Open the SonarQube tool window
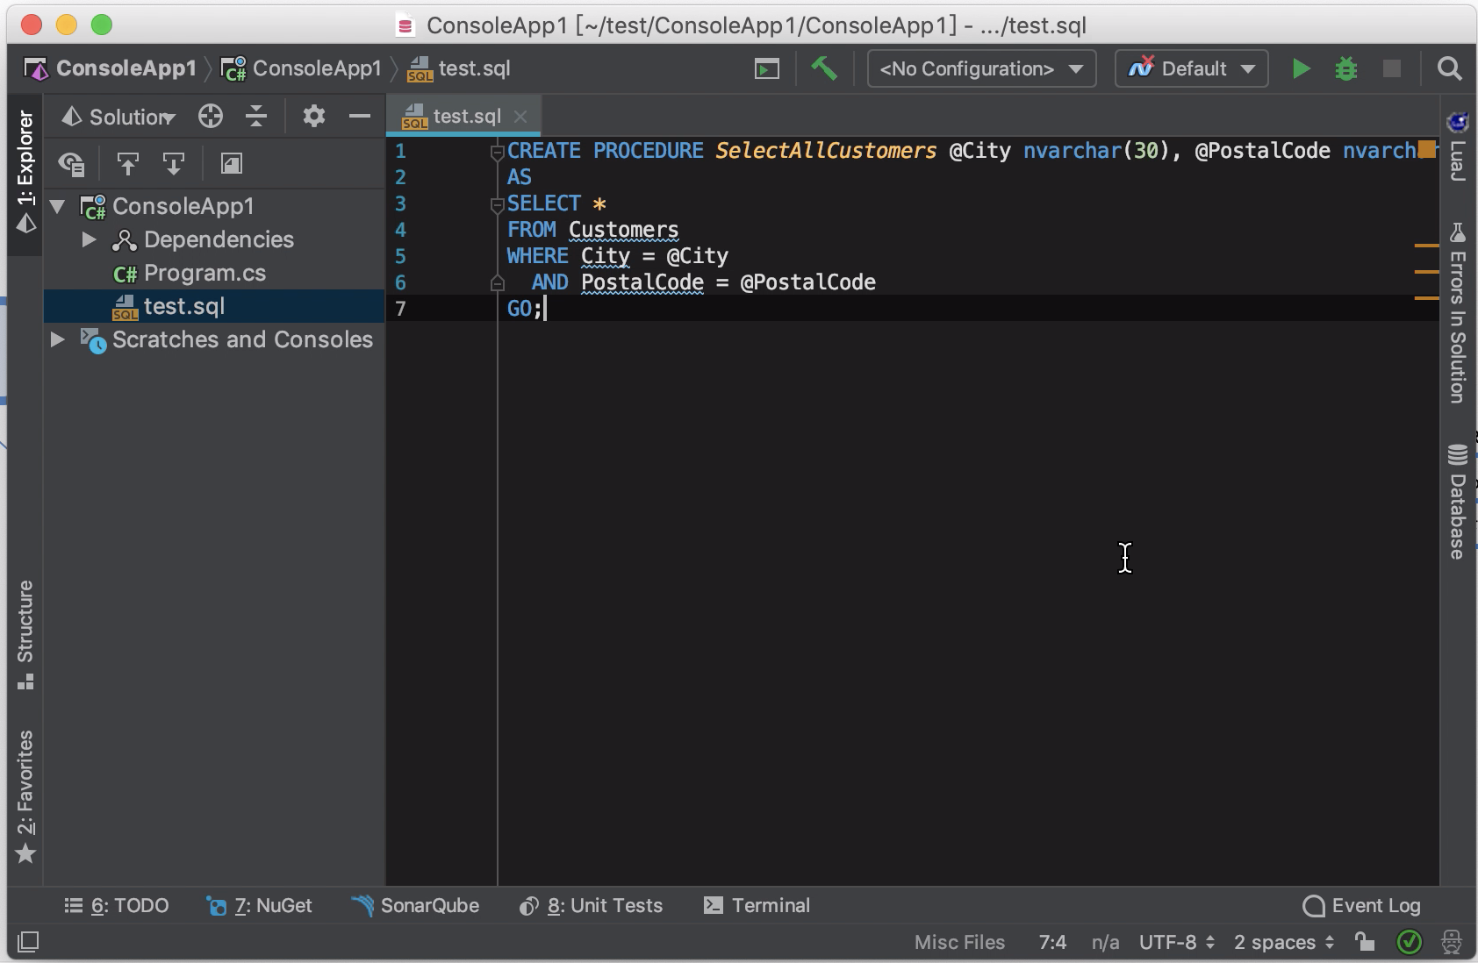The width and height of the screenshot is (1478, 963). 415,906
